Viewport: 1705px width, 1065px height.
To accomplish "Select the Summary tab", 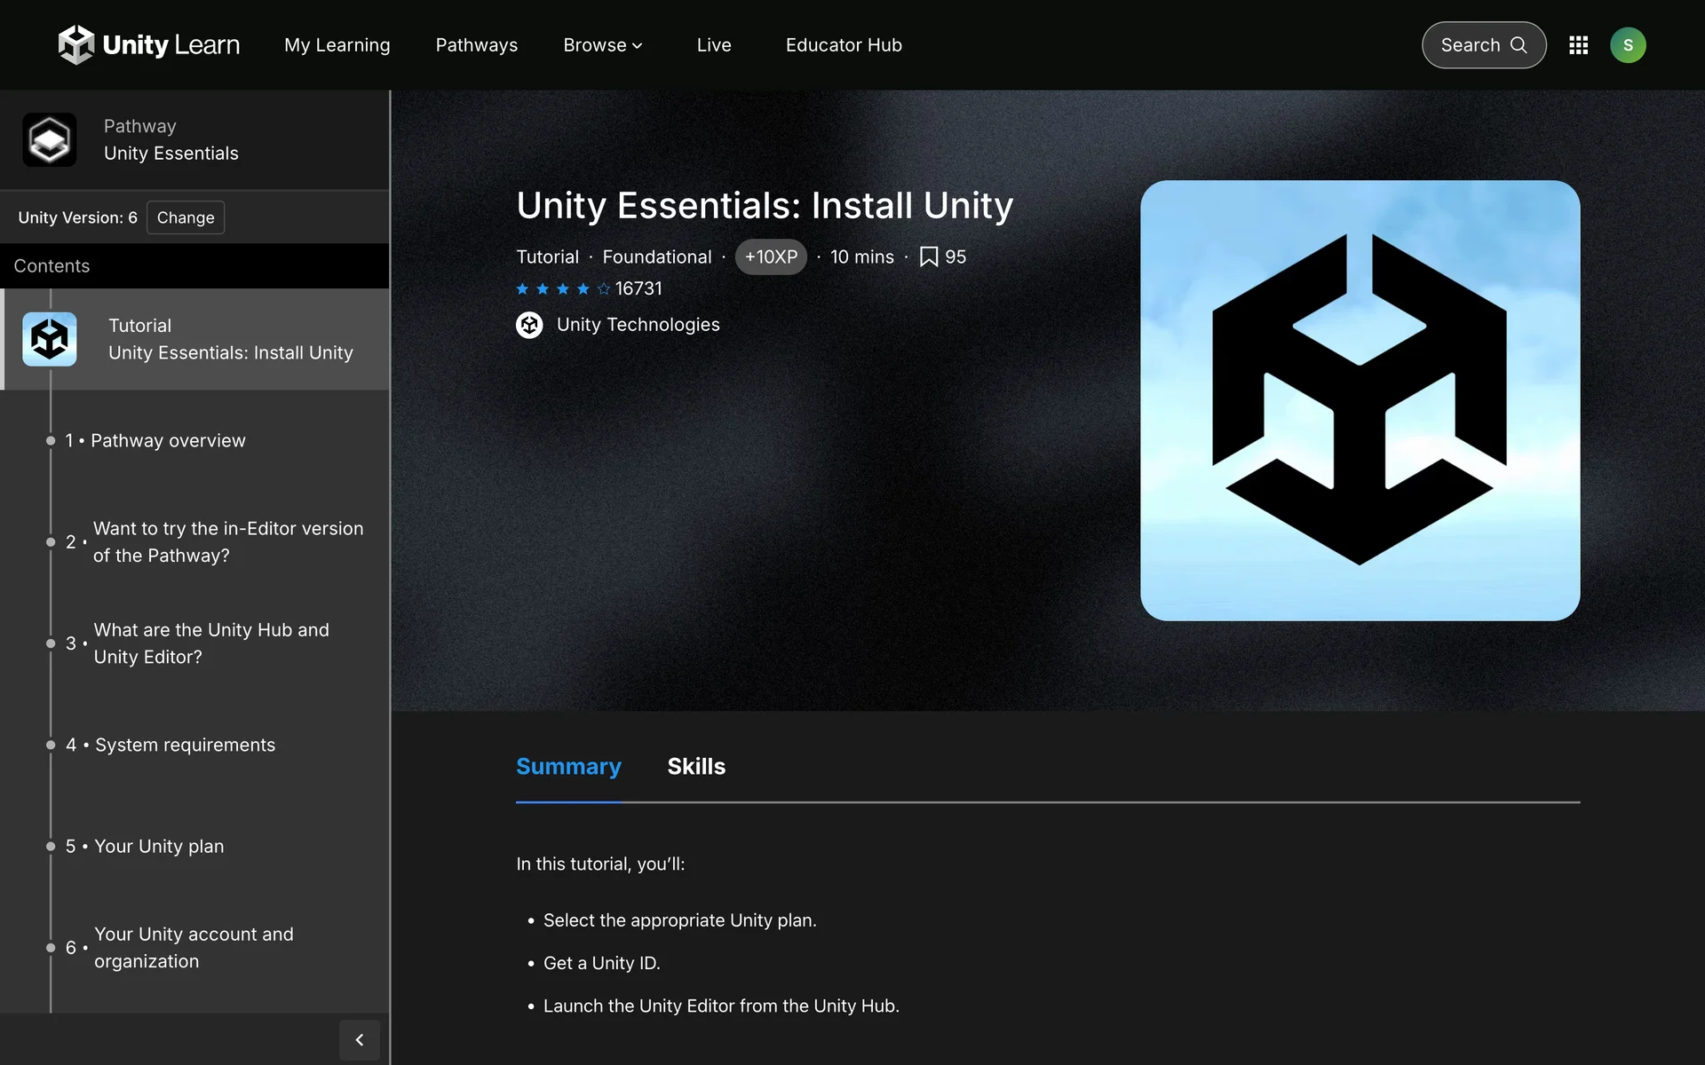I will [x=568, y=766].
